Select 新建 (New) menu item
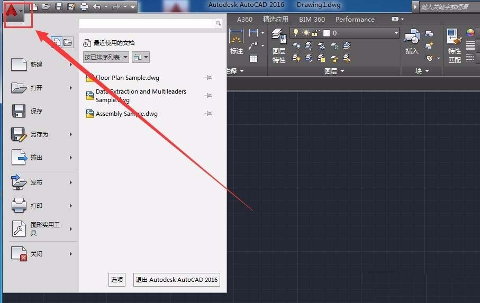Screen dimensions: 480x303 [x=42, y=65]
